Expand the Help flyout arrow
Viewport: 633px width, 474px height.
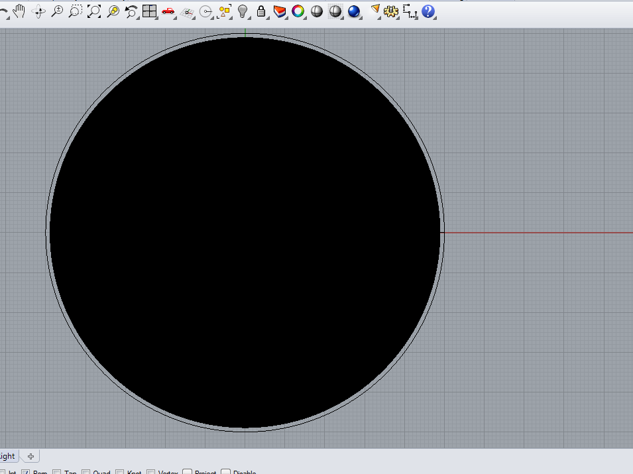click(434, 17)
